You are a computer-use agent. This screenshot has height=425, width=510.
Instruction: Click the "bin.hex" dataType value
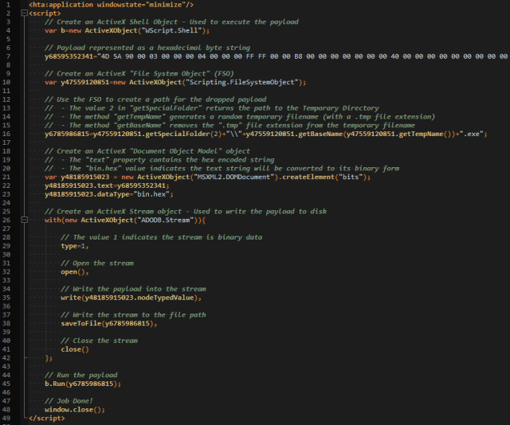(151, 194)
